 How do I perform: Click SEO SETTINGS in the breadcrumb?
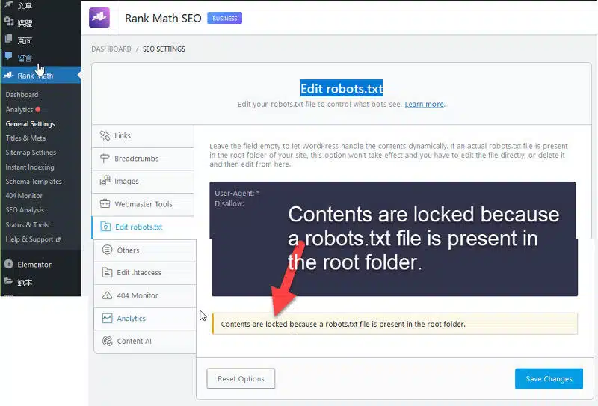click(x=164, y=49)
